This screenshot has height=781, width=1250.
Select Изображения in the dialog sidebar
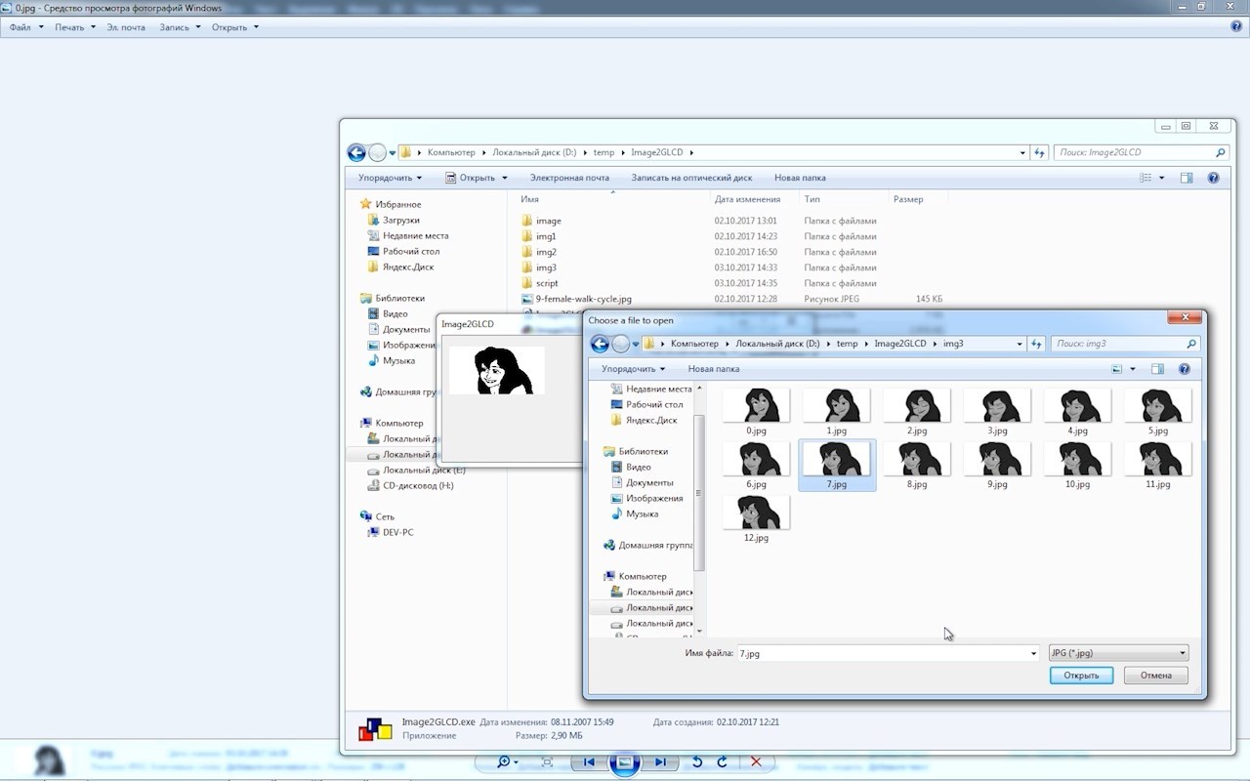pyautogui.click(x=654, y=498)
